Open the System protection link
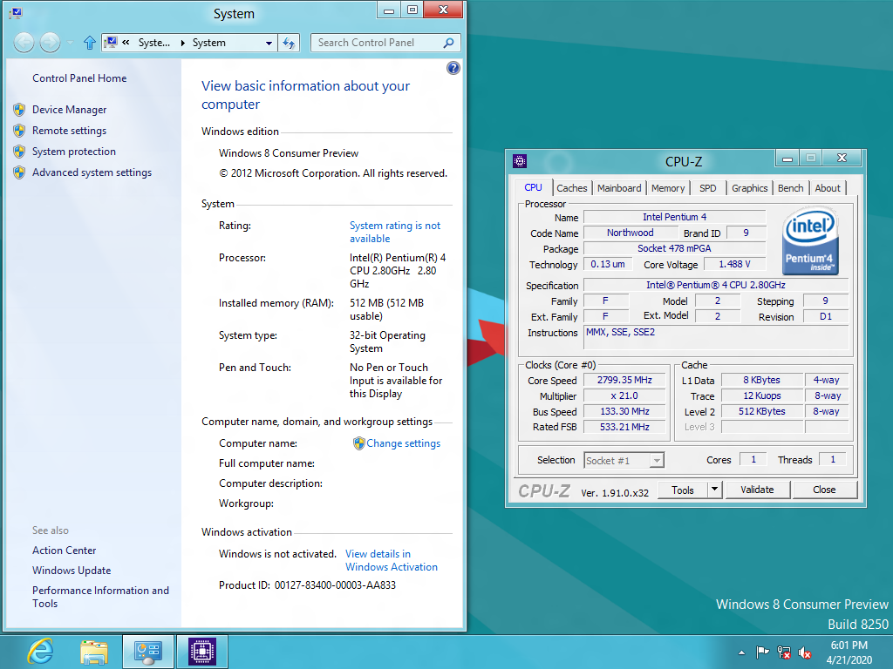This screenshot has height=669, width=893. tap(74, 152)
